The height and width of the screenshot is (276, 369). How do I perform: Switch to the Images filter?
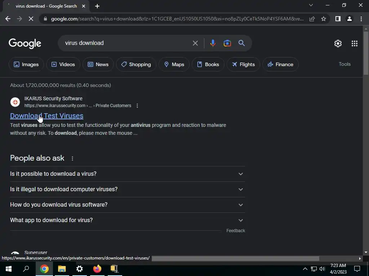[x=26, y=64]
